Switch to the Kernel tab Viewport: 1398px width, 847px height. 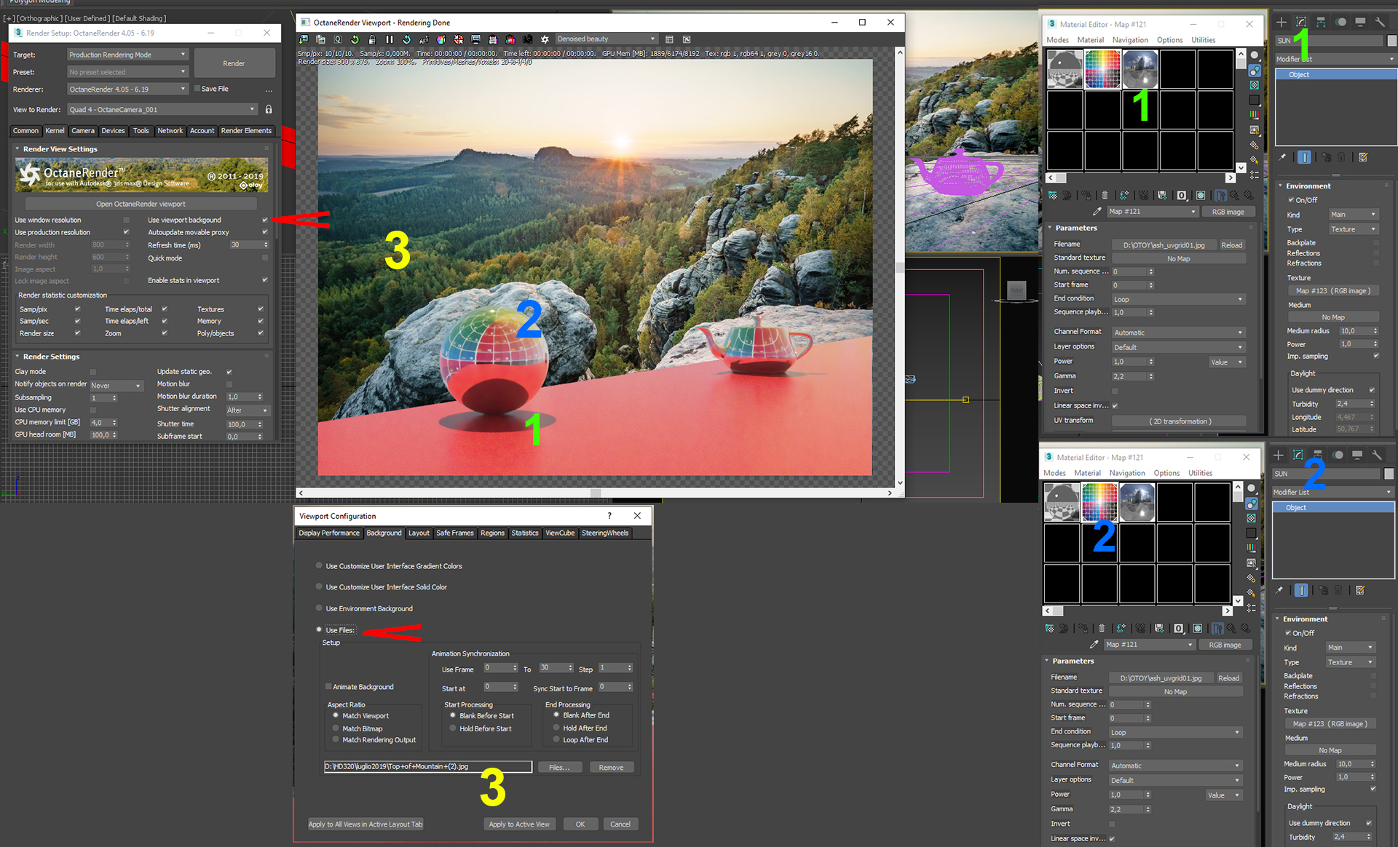point(55,131)
